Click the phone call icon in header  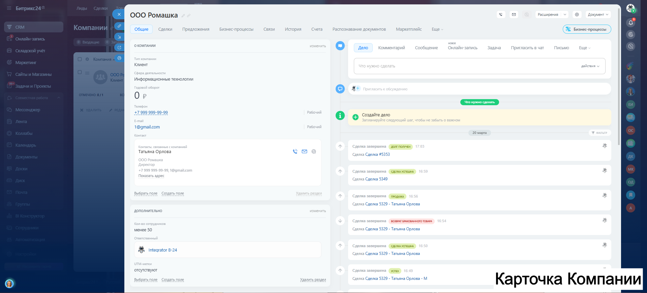501,14
